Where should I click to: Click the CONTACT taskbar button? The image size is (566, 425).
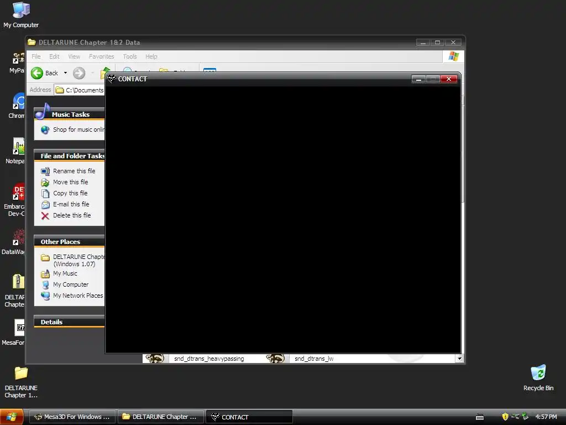[x=249, y=417]
